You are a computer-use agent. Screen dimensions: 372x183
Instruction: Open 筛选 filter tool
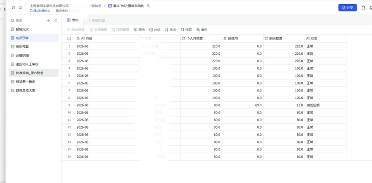click(x=139, y=30)
